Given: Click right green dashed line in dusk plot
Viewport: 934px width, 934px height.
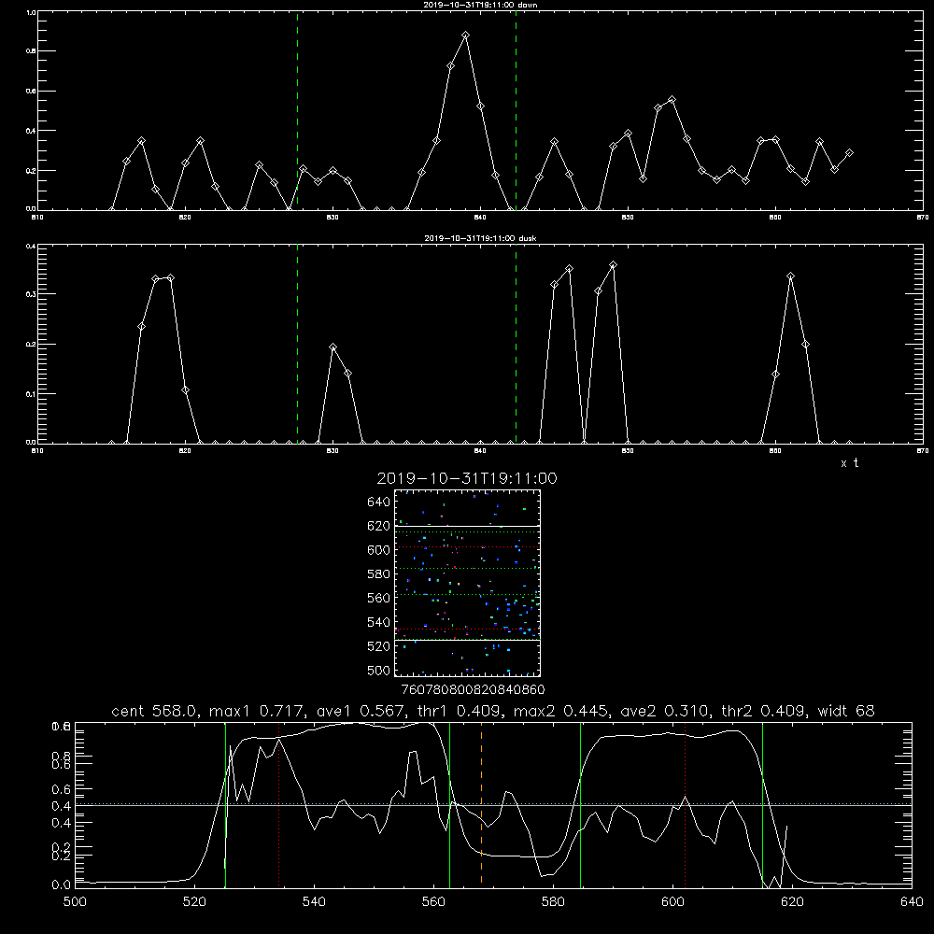Looking at the screenshot, I should [516, 344].
